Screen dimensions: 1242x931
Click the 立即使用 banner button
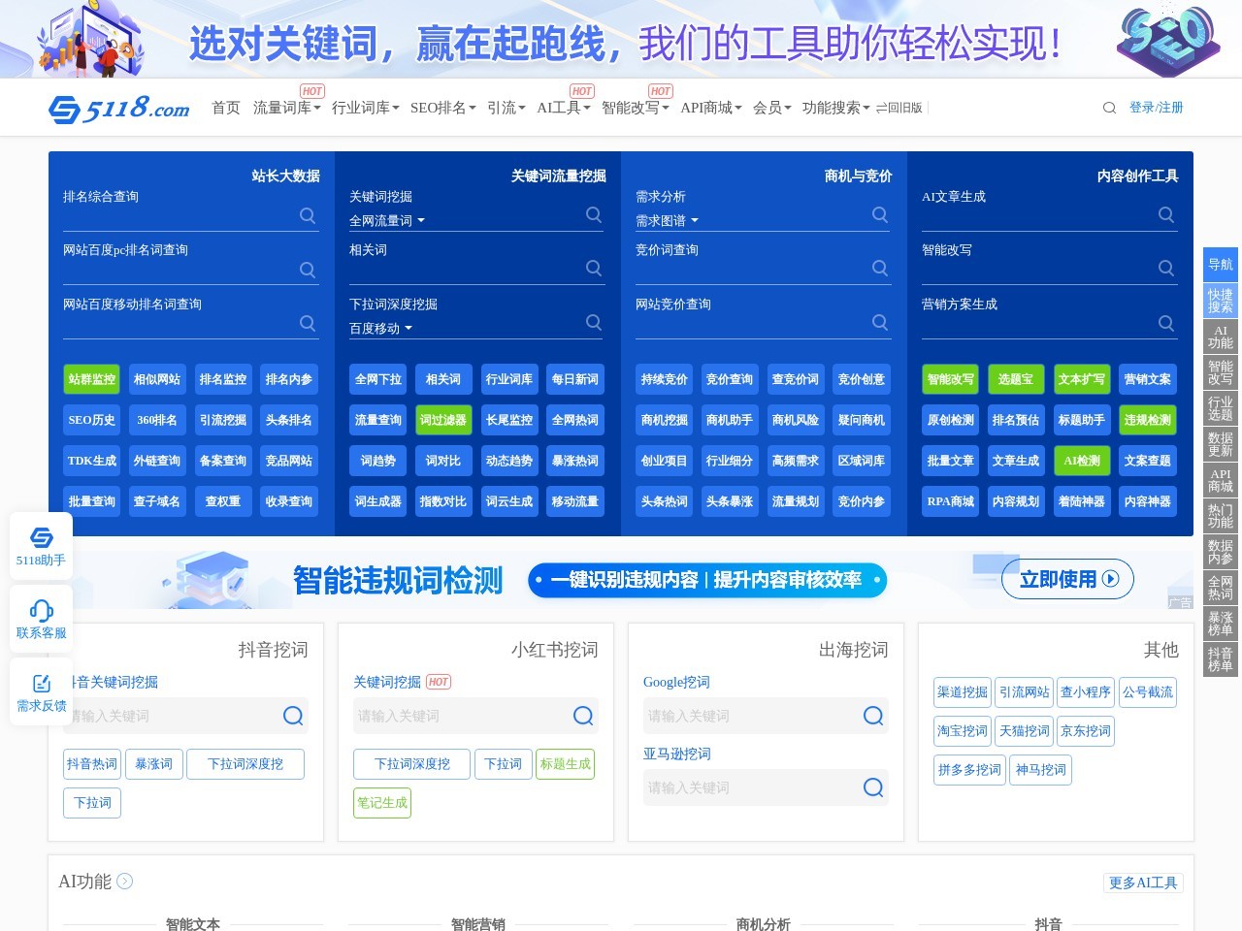point(1067,579)
